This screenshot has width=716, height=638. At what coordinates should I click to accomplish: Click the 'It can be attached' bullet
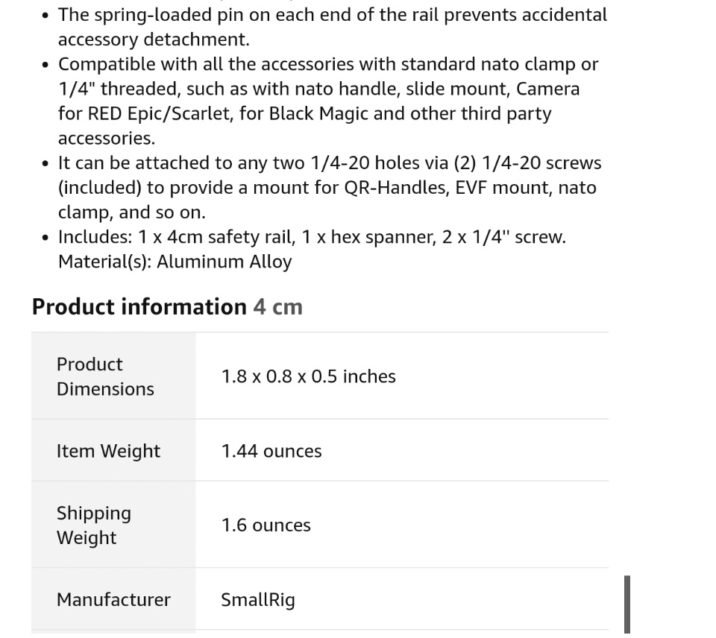[x=330, y=162]
